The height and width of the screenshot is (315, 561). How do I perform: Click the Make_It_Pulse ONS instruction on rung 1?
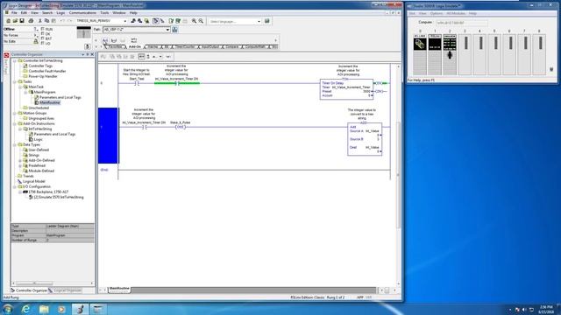180,127
